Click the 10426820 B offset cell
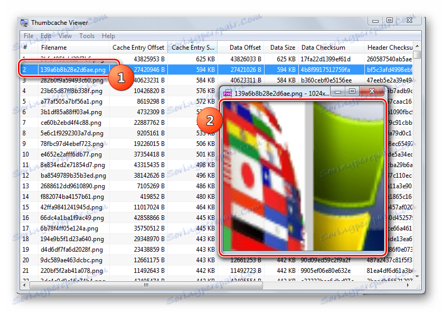This screenshot has height=312, width=443. tap(149, 91)
